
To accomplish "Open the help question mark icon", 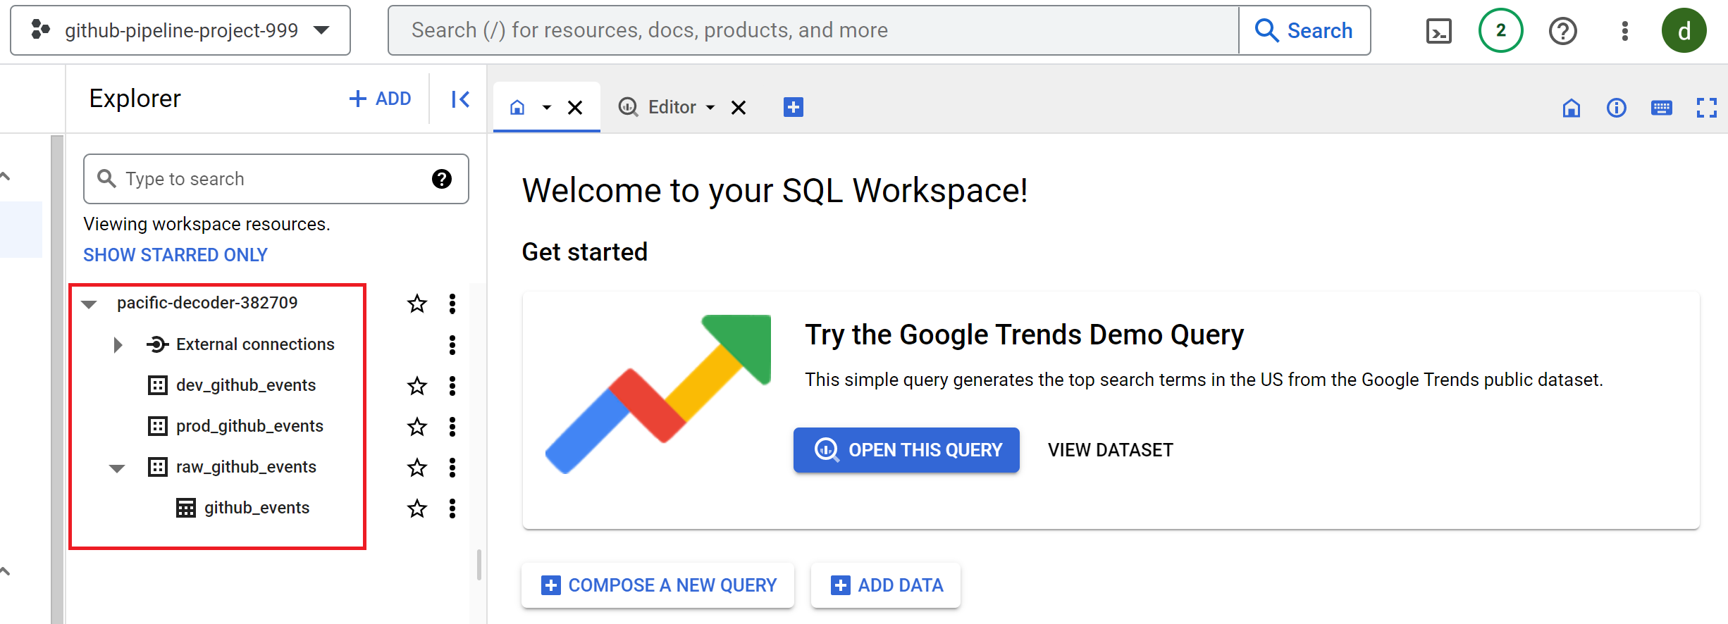I will coord(1562,31).
